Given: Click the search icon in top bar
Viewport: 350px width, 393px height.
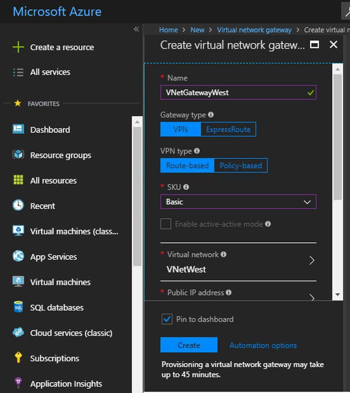Looking at the screenshot, I should click(346, 11).
